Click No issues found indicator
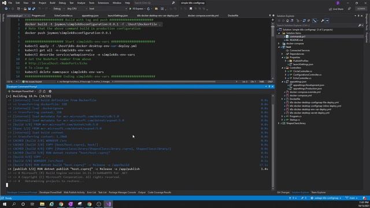 coord(32,81)
